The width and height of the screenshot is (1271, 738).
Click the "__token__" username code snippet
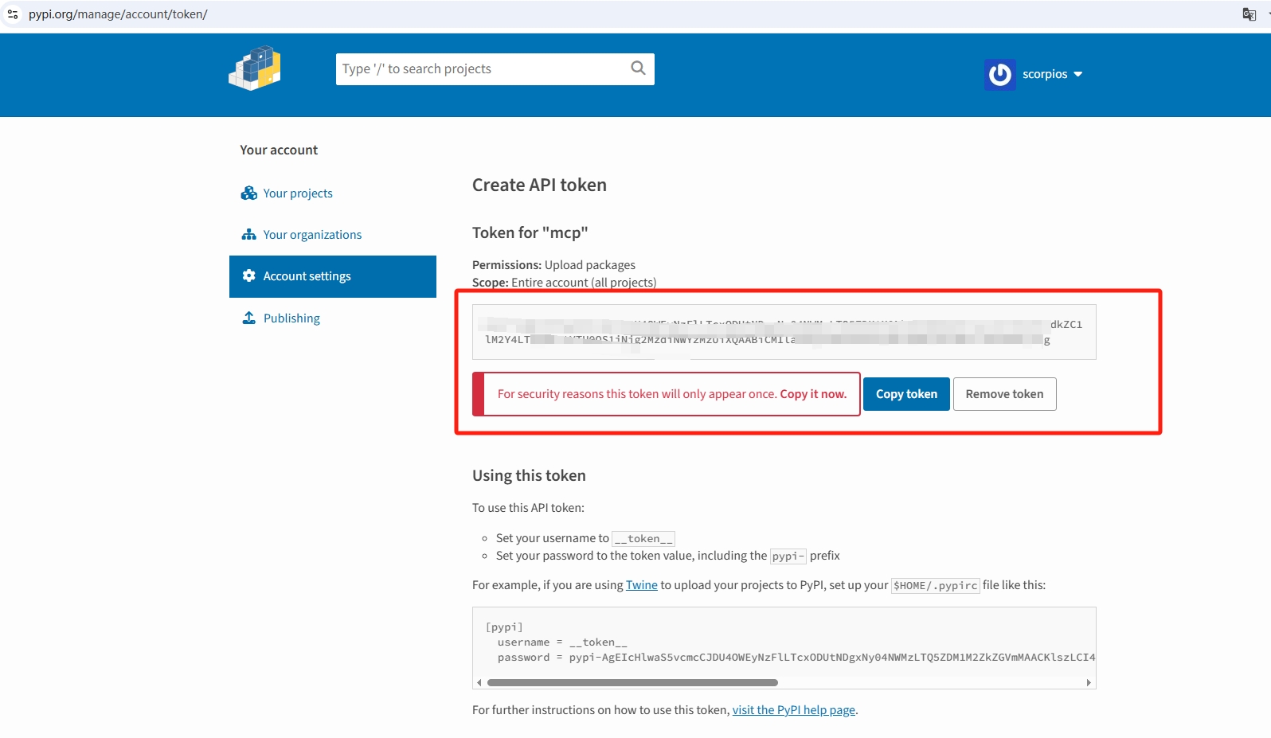click(643, 539)
